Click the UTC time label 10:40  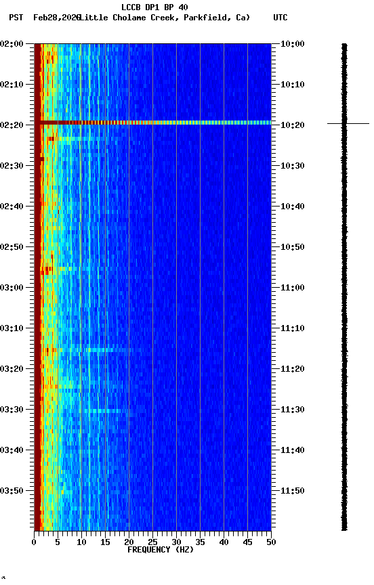293,207
